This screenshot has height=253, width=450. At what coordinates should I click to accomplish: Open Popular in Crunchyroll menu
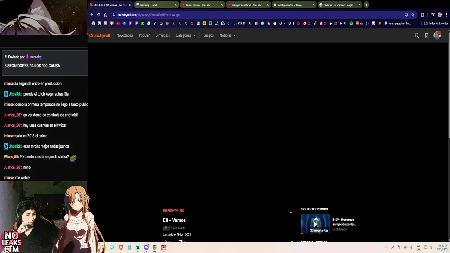point(144,35)
